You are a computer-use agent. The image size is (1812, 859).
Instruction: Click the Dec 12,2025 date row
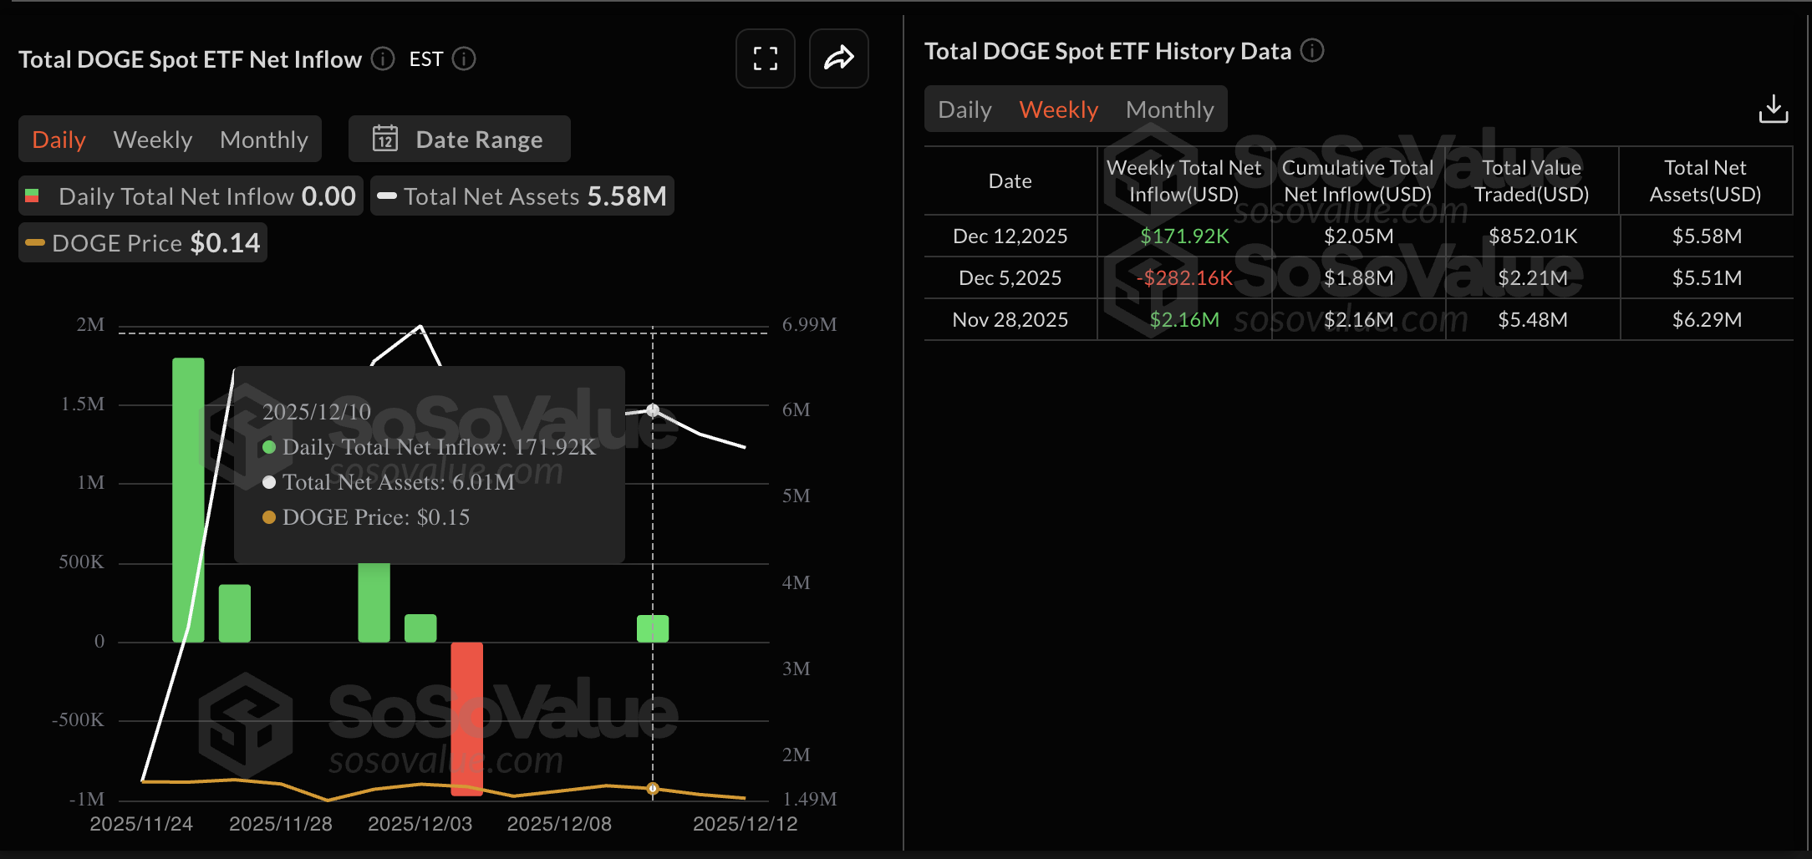coord(1010,236)
